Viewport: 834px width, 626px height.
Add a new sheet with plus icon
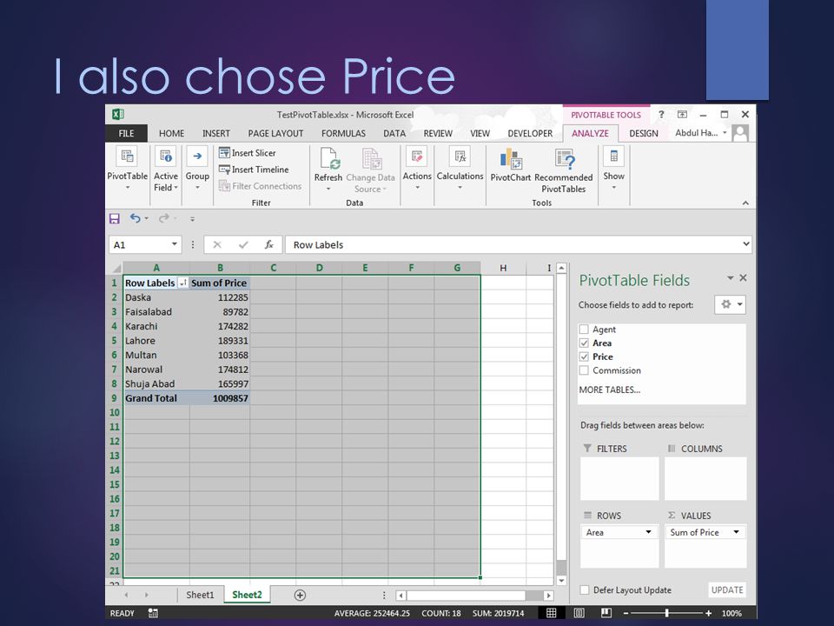(300, 595)
